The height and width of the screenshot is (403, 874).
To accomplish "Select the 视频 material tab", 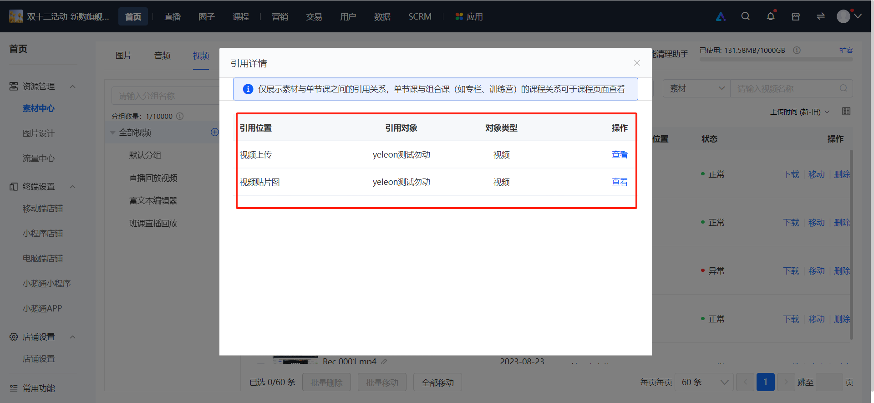I will pyautogui.click(x=201, y=56).
